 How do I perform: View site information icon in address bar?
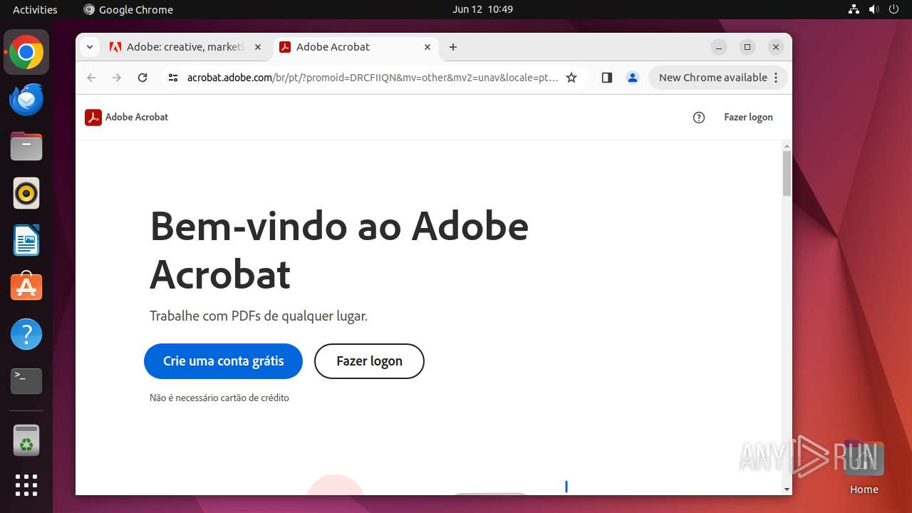[x=172, y=78]
